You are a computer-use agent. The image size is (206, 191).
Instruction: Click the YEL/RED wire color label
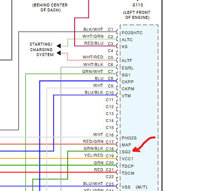pyautogui.click(x=94, y=155)
